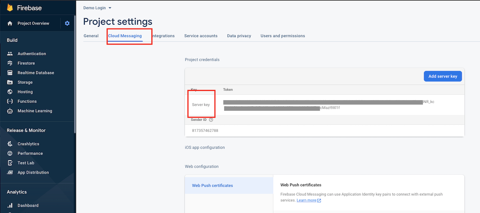This screenshot has height=213, width=480.
Task: Click the Hosting globe icon
Action: (x=10, y=91)
